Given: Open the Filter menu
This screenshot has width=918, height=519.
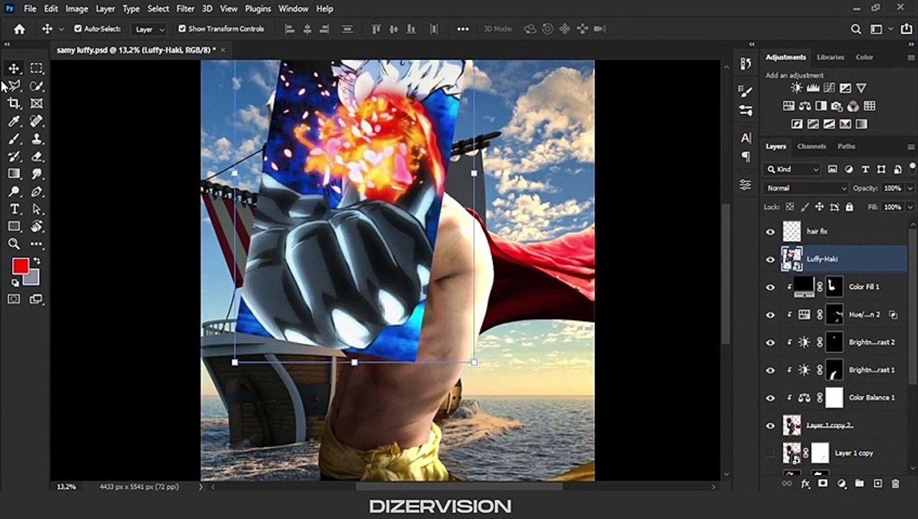Looking at the screenshot, I should (185, 9).
